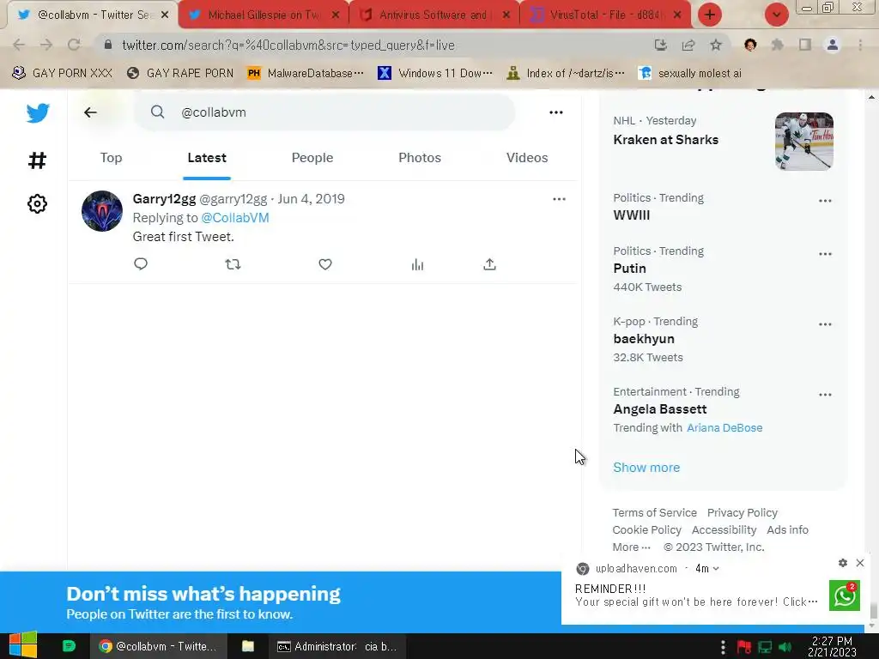Open the search options three-dot menu
Image resolution: width=879 pixels, height=659 pixels.
coord(556,112)
